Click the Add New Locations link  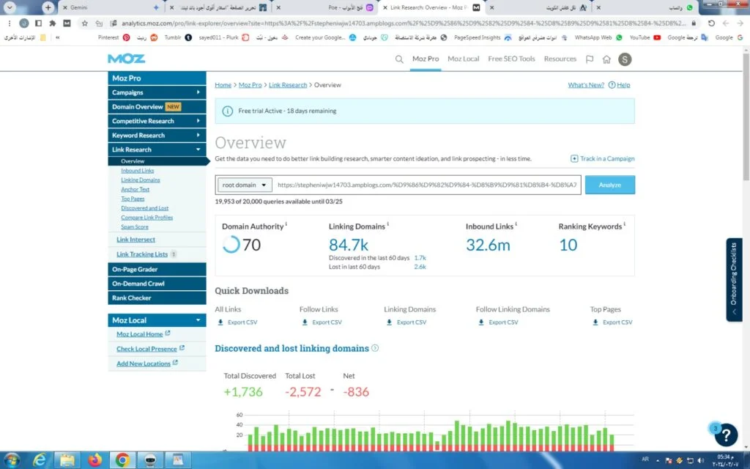144,363
